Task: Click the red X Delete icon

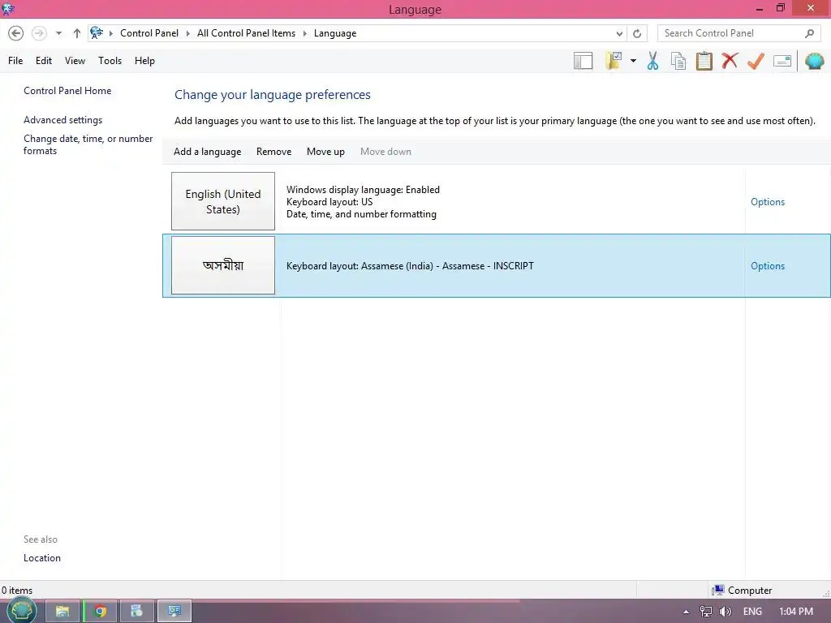Action: pyautogui.click(x=730, y=61)
